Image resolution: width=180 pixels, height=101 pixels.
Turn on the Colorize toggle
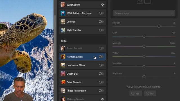point(101,22)
